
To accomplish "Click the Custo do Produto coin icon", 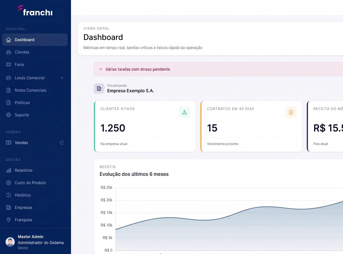I will click(9, 183).
